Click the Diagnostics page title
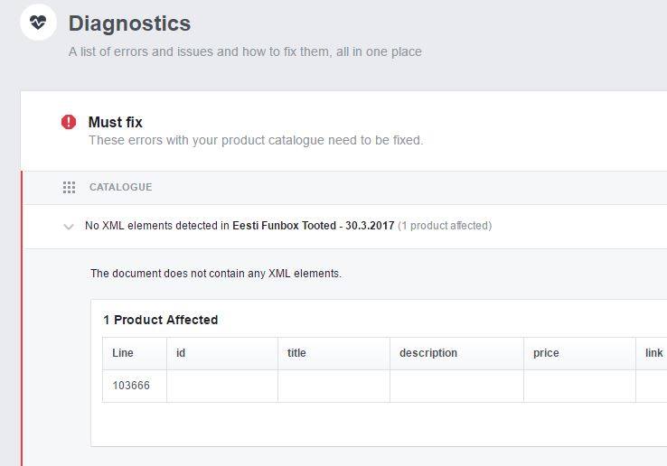Screen dimensions: 667x466 [129, 23]
